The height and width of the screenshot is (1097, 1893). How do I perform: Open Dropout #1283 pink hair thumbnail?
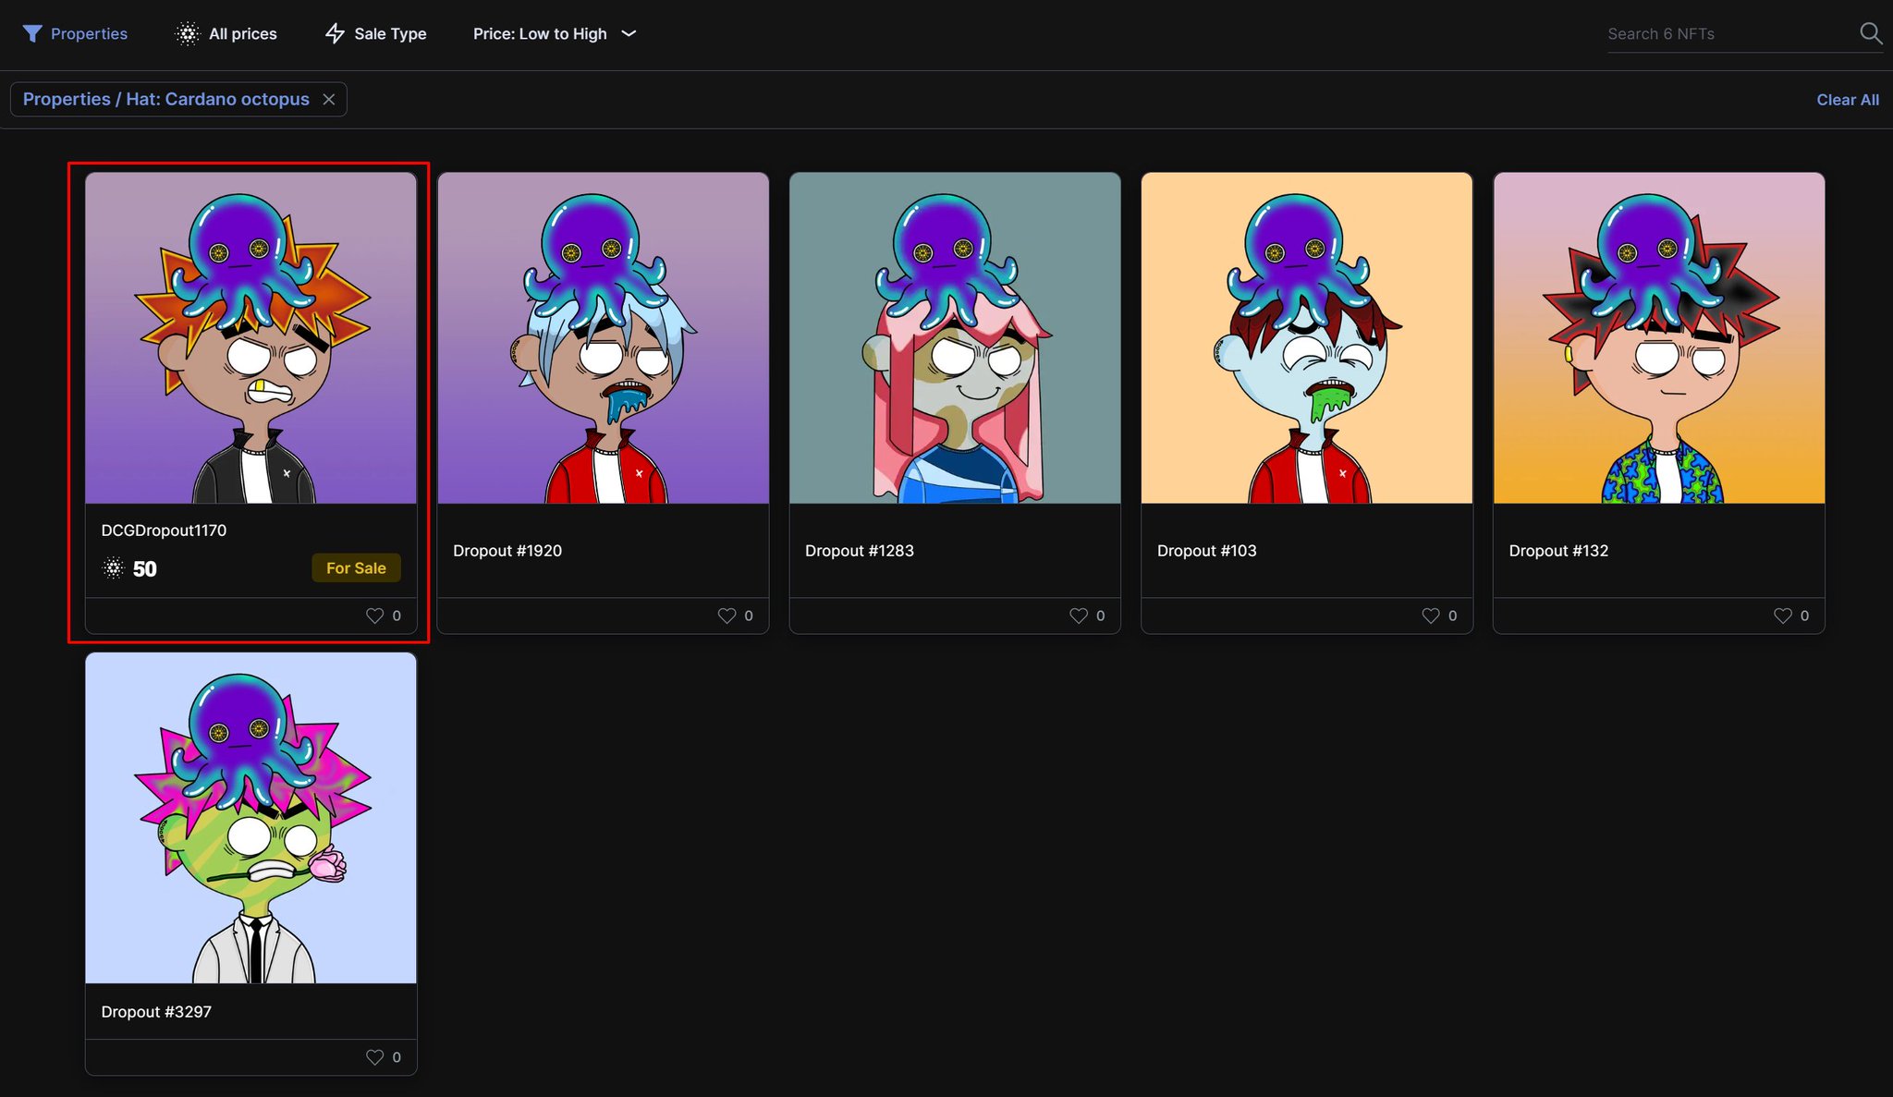(x=955, y=338)
